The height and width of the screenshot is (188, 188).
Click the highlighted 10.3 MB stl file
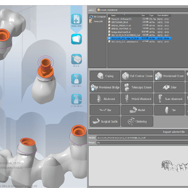pyautogui.click(x=139, y=38)
